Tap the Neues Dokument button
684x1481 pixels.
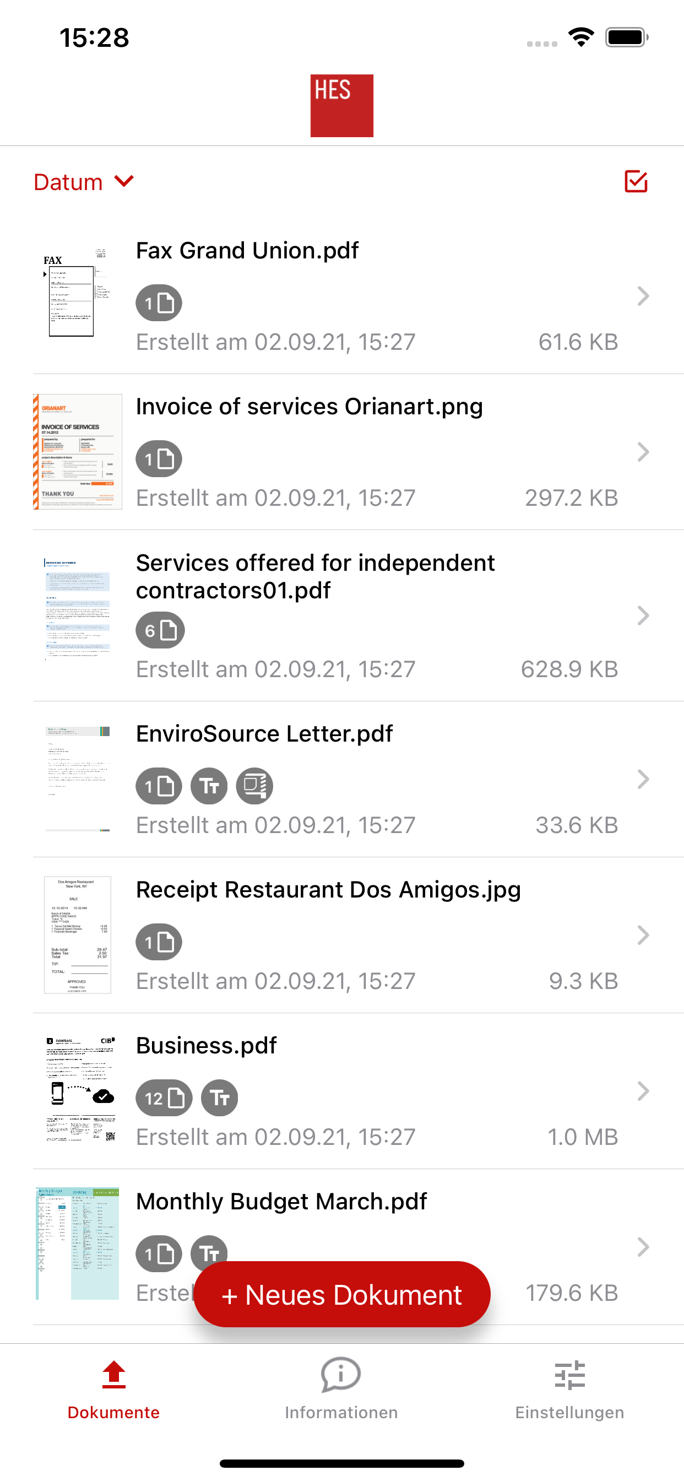(341, 1295)
